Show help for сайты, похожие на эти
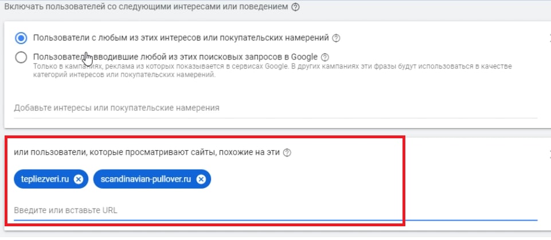The image size is (551, 240). pos(287,153)
